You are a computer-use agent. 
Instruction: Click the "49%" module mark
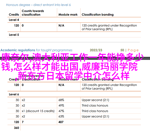tap(61, 105)
